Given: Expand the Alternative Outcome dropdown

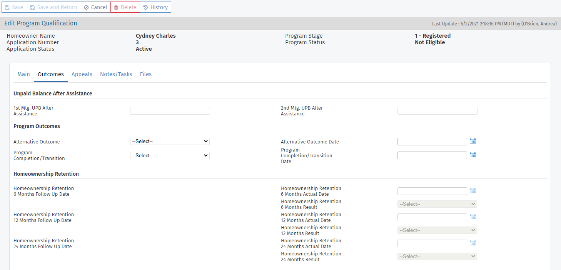Looking at the screenshot, I should pyautogui.click(x=170, y=142).
